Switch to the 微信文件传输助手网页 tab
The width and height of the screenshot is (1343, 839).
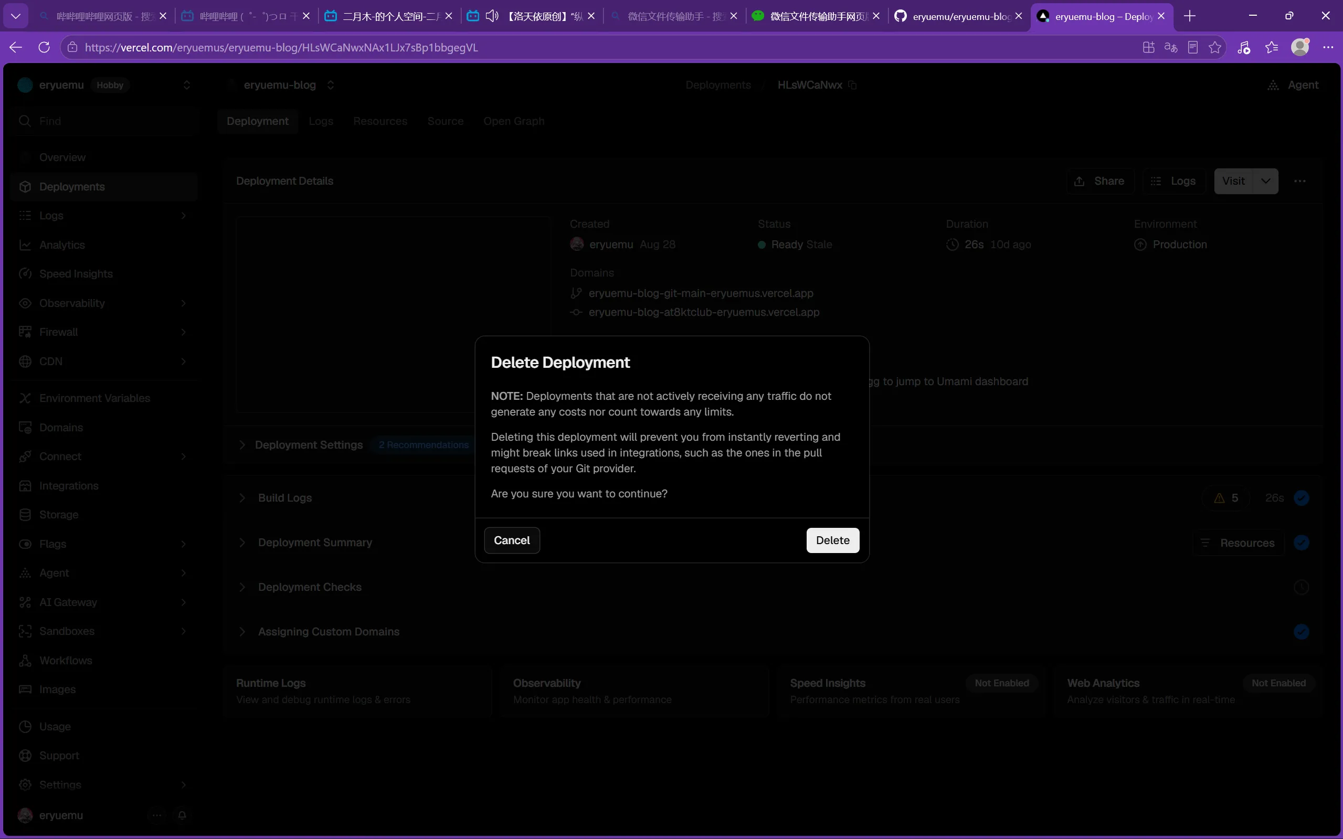pos(810,16)
